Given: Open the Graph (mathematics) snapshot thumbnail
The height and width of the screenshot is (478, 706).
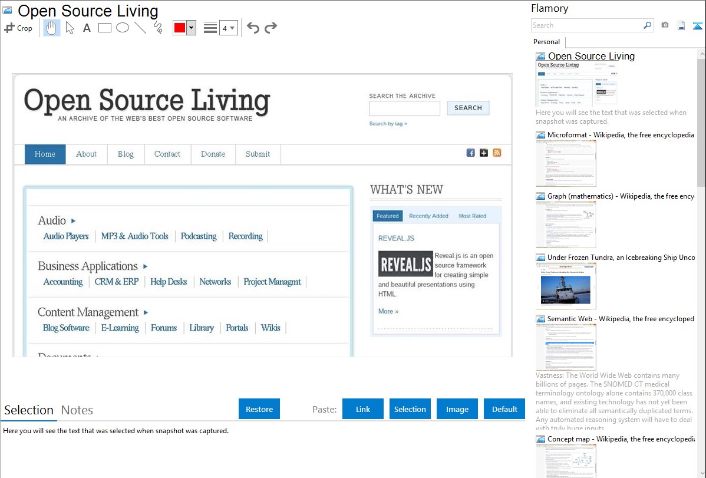Looking at the screenshot, I should (566, 225).
